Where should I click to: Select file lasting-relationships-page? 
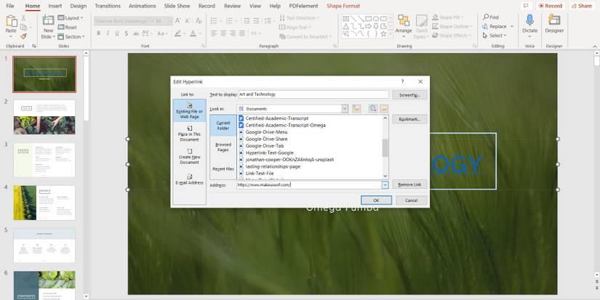pos(273,166)
